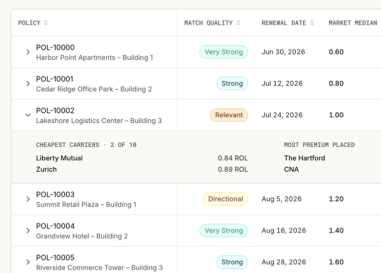The height and width of the screenshot is (273, 381).
Task: Expand the POL-10004 row
Action: (28, 230)
